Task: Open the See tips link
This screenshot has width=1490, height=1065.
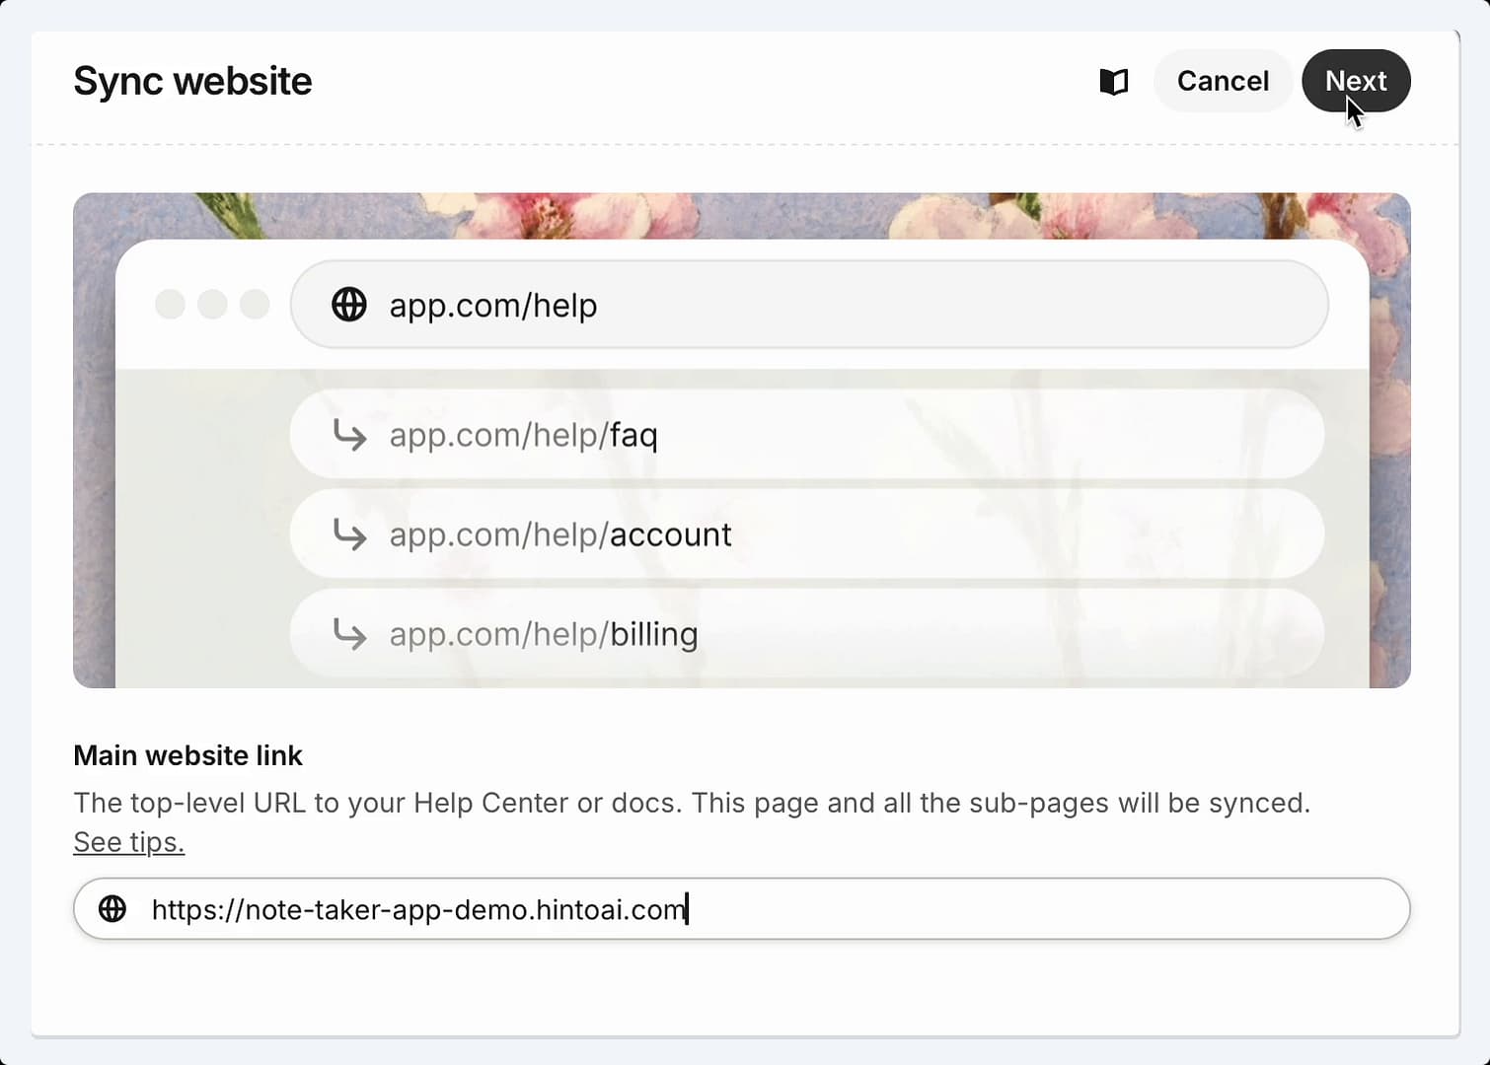Action: coord(129,842)
